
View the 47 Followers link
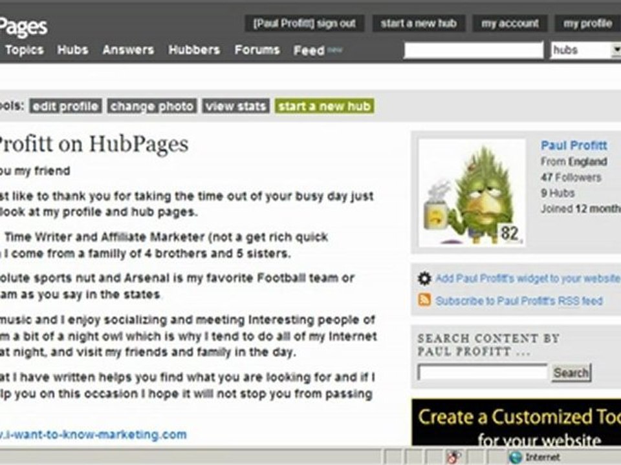571,178
